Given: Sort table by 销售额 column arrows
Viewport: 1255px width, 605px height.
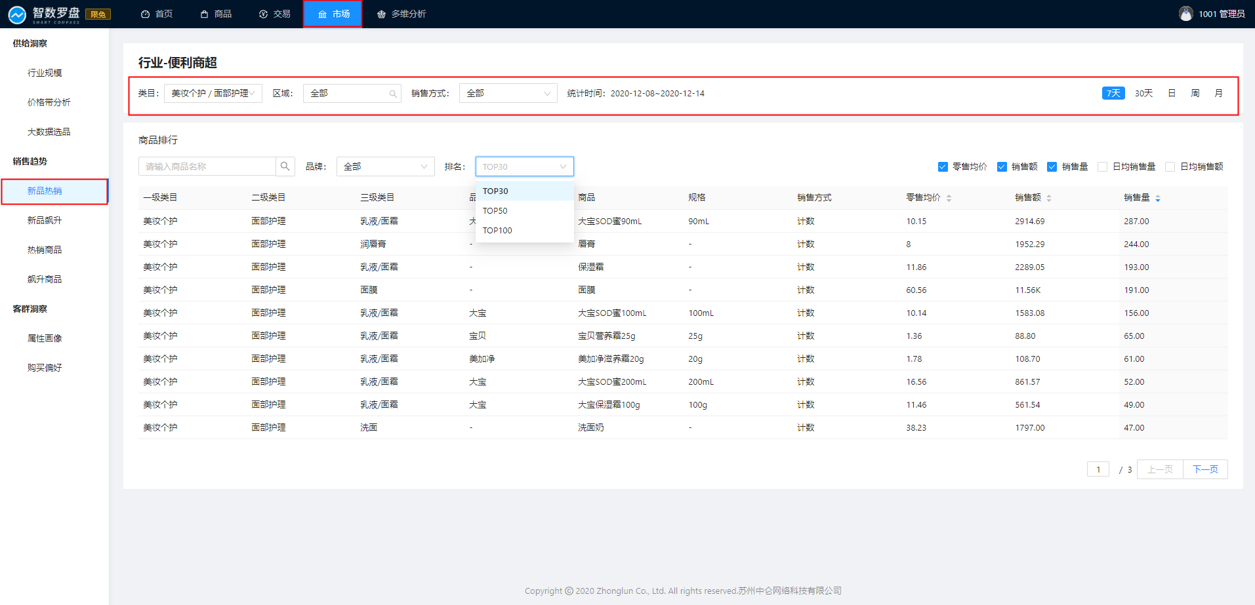Looking at the screenshot, I should pos(1048,198).
